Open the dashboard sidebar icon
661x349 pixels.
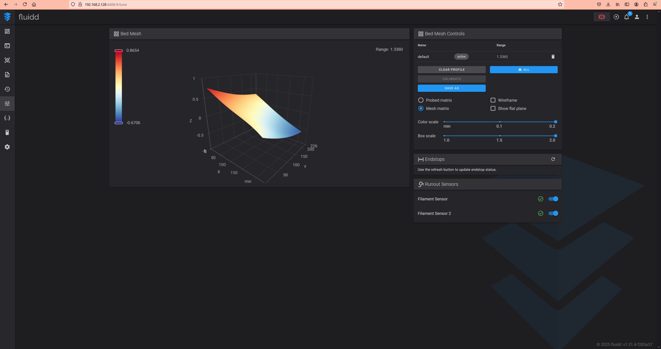coord(7,31)
